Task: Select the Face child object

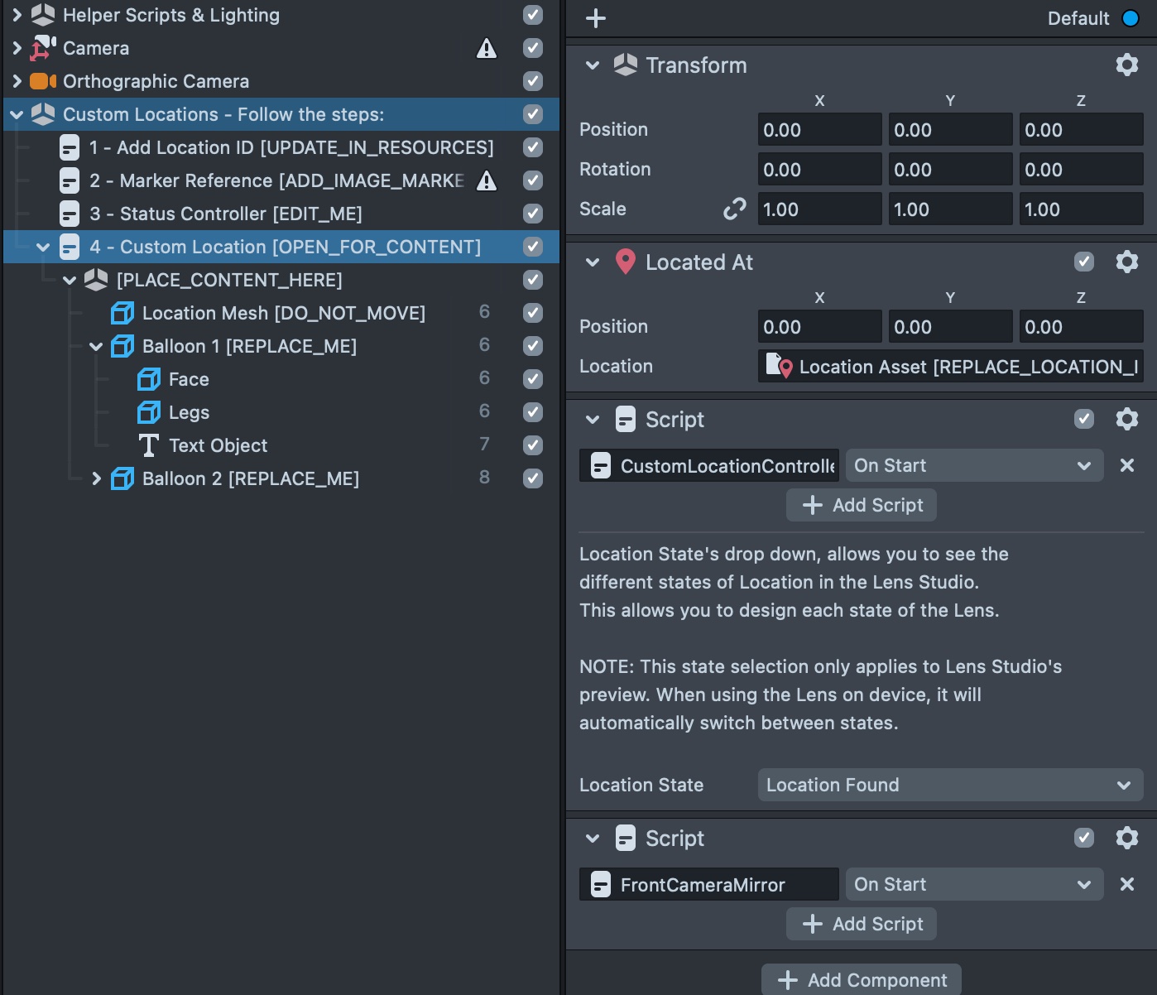Action: (189, 379)
